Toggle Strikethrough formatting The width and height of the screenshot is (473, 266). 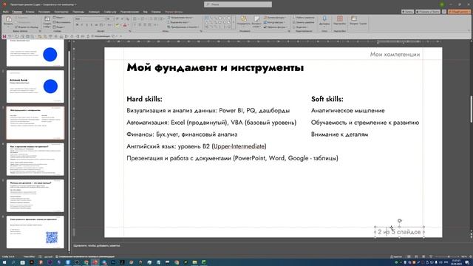point(97,25)
